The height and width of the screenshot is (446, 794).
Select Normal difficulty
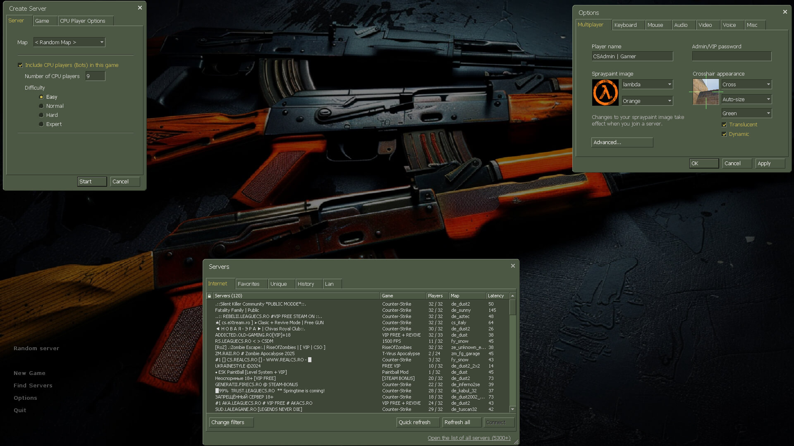click(41, 106)
